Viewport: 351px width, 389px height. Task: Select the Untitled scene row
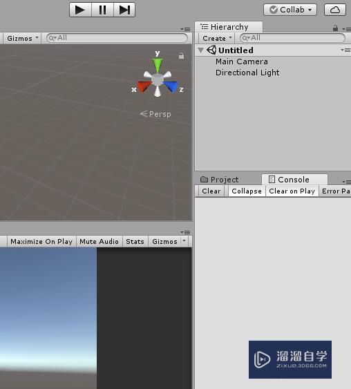pyautogui.click(x=273, y=50)
